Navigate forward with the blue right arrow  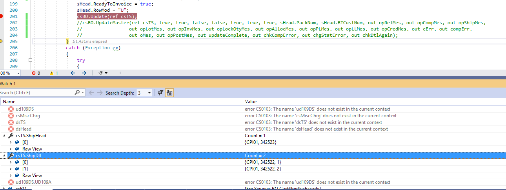click(84, 73)
